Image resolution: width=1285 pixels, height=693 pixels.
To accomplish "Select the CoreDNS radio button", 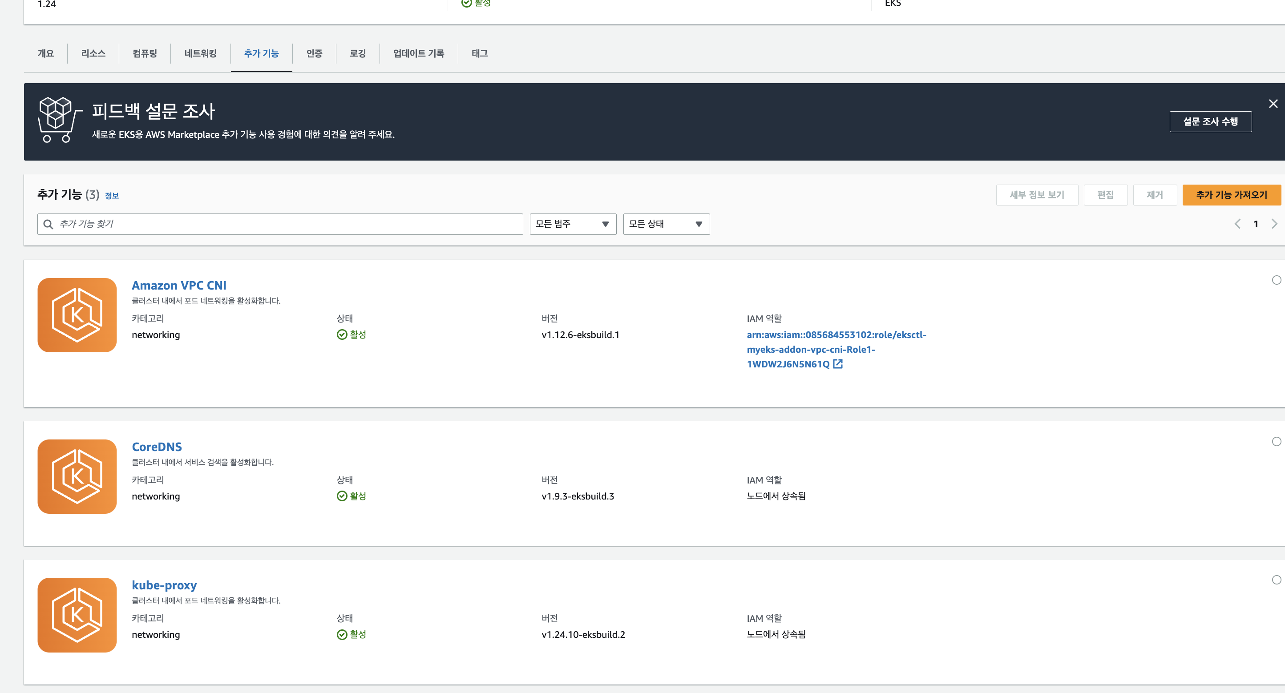I will click(1276, 442).
